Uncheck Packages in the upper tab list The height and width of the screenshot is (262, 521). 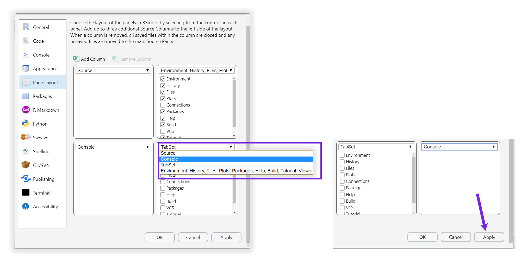click(163, 111)
